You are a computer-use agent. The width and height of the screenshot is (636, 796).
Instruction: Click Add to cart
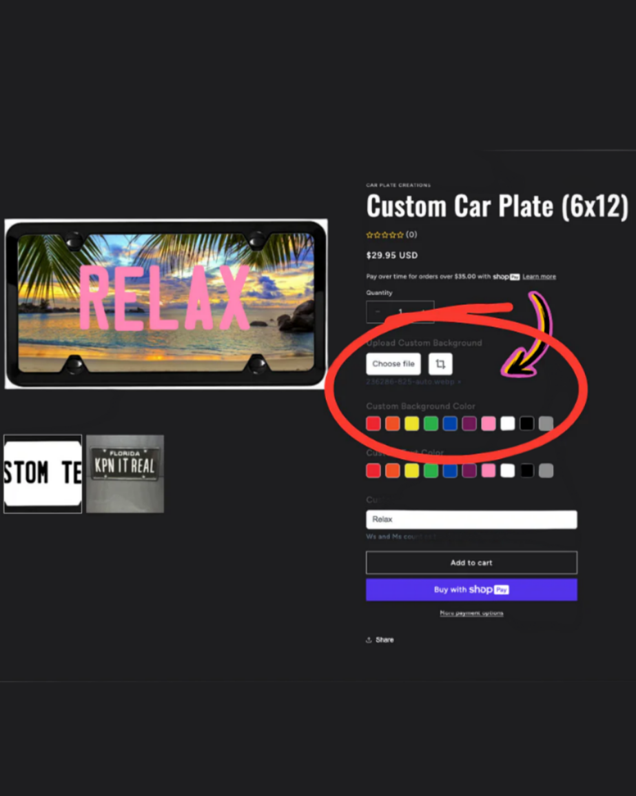[x=471, y=563]
